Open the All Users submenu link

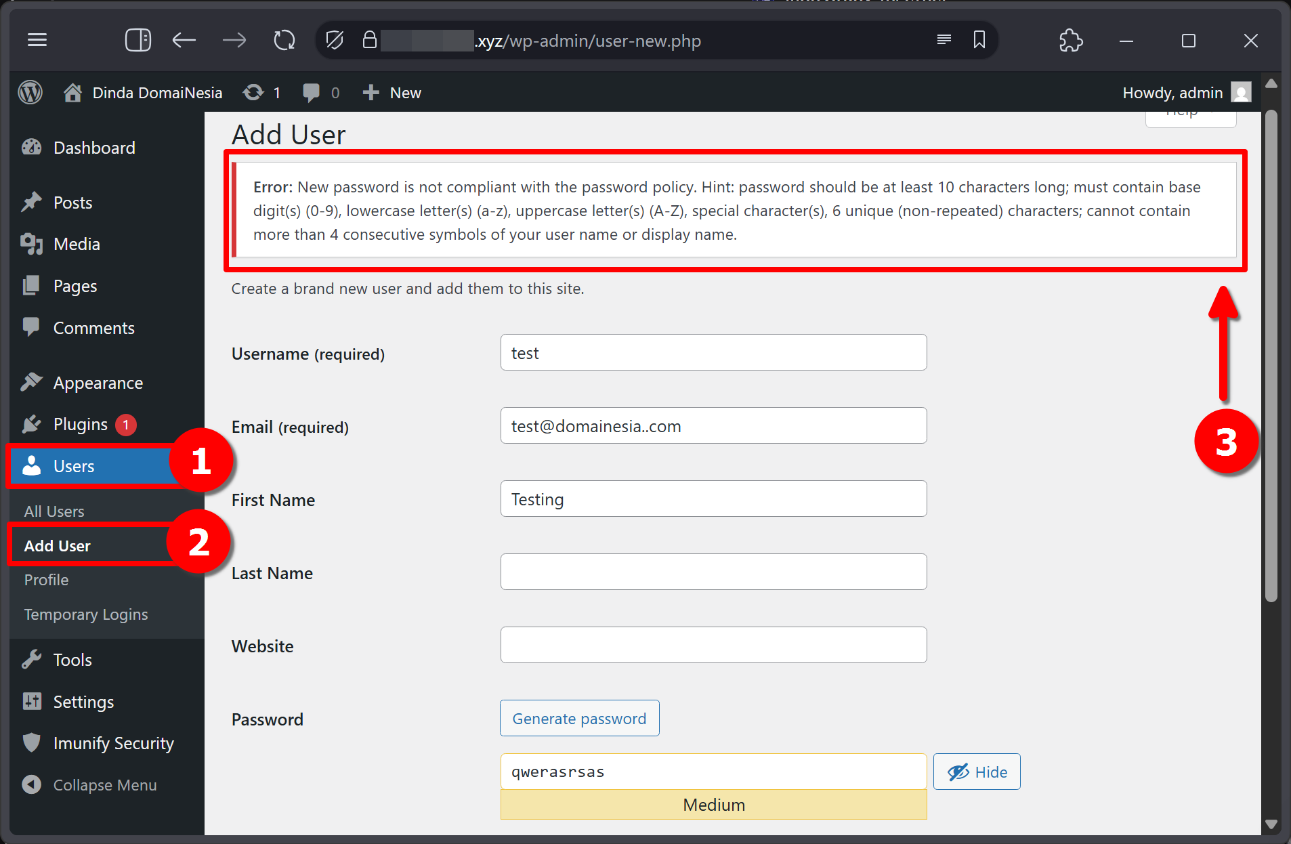click(54, 511)
